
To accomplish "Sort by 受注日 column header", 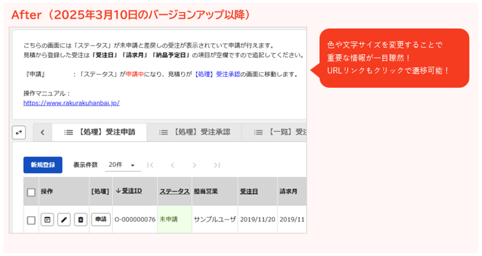I will [x=249, y=191].
